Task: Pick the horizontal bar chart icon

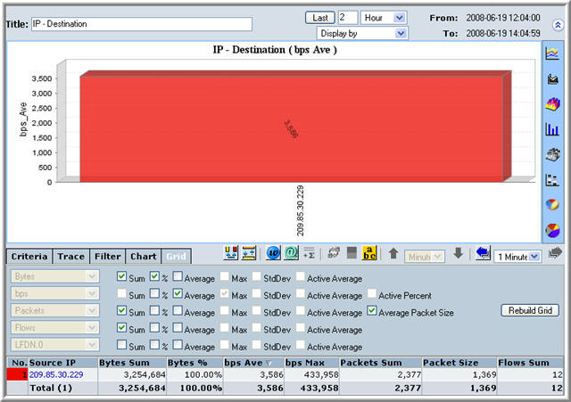Action: (x=552, y=179)
